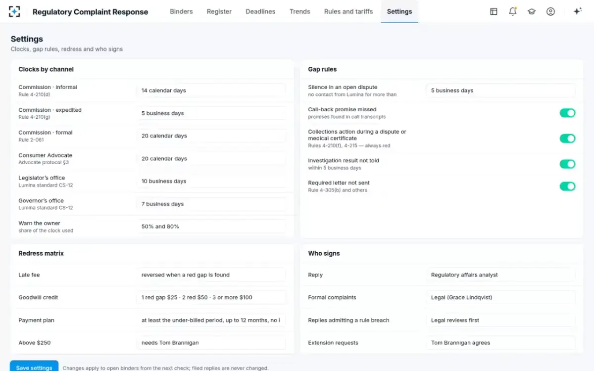Go to the Binders tab
This screenshot has height=371, width=594.
(181, 11)
